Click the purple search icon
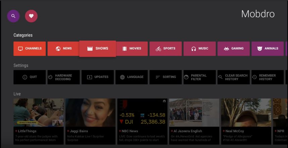 tap(13, 16)
